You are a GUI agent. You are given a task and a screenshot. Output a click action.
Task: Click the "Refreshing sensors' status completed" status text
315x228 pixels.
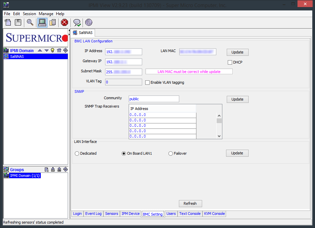pyautogui.click(x=33, y=222)
